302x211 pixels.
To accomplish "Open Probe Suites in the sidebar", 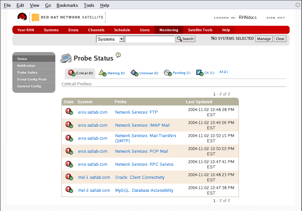I will (34, 73).
